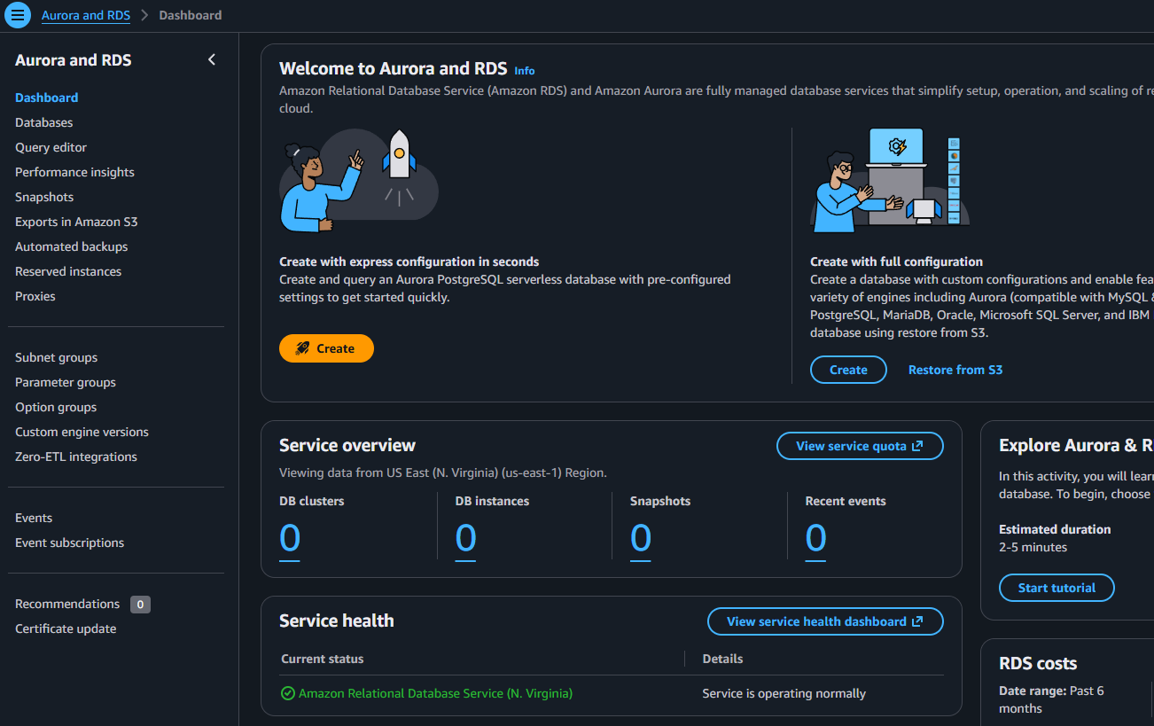Open Event subscriptions
The width and height of the screenshot is (1154, 726).
click(x=70, y=543)
